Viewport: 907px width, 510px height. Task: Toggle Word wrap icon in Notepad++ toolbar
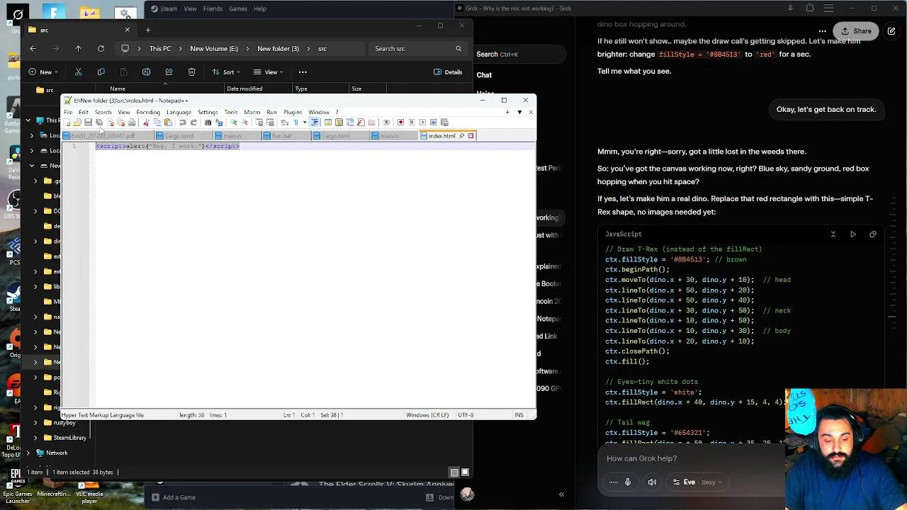[x=285, y=123]
